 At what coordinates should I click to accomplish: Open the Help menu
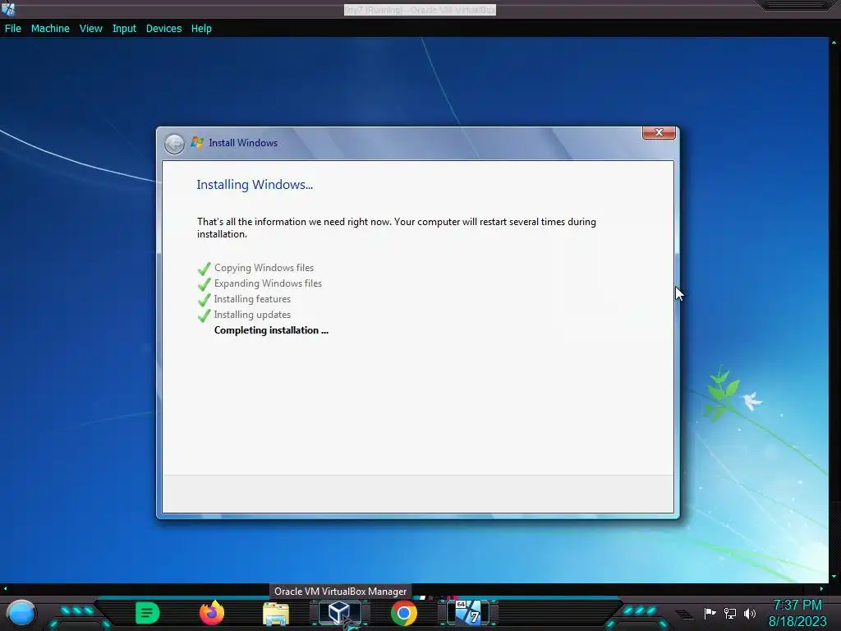tap(201, 29)
